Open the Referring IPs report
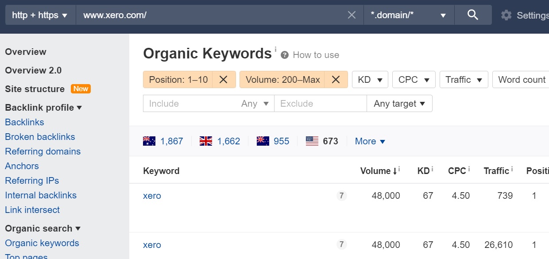The height and width of the screenshot is (259, 549). point(32,181)
